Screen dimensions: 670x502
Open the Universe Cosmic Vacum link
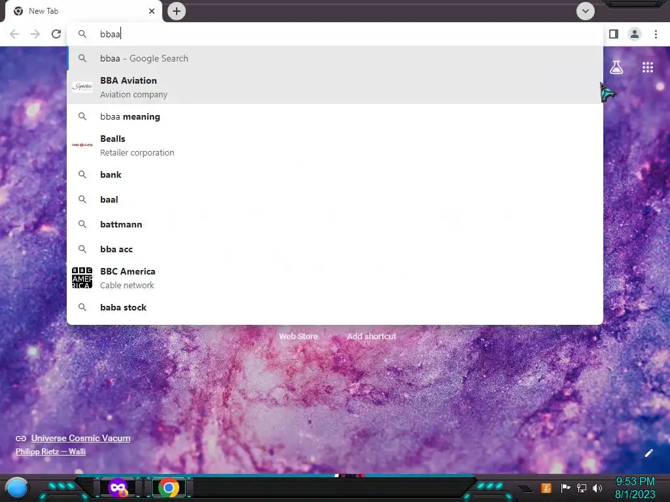[80, 438]
